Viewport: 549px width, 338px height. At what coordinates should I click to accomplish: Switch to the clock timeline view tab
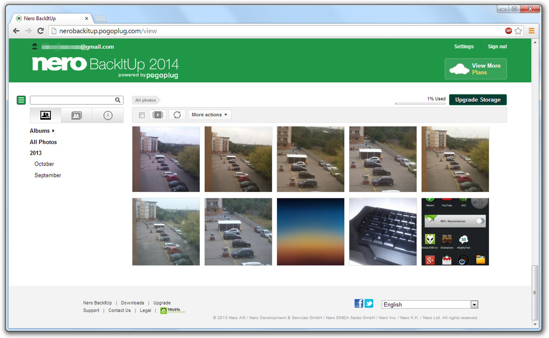click(x=108, y=115)
